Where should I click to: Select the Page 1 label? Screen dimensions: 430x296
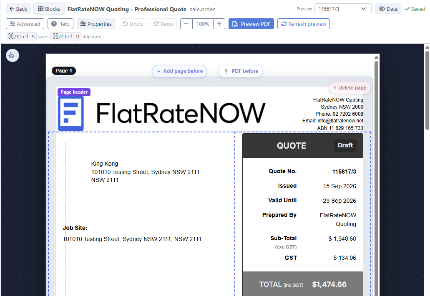coord(64,71)
